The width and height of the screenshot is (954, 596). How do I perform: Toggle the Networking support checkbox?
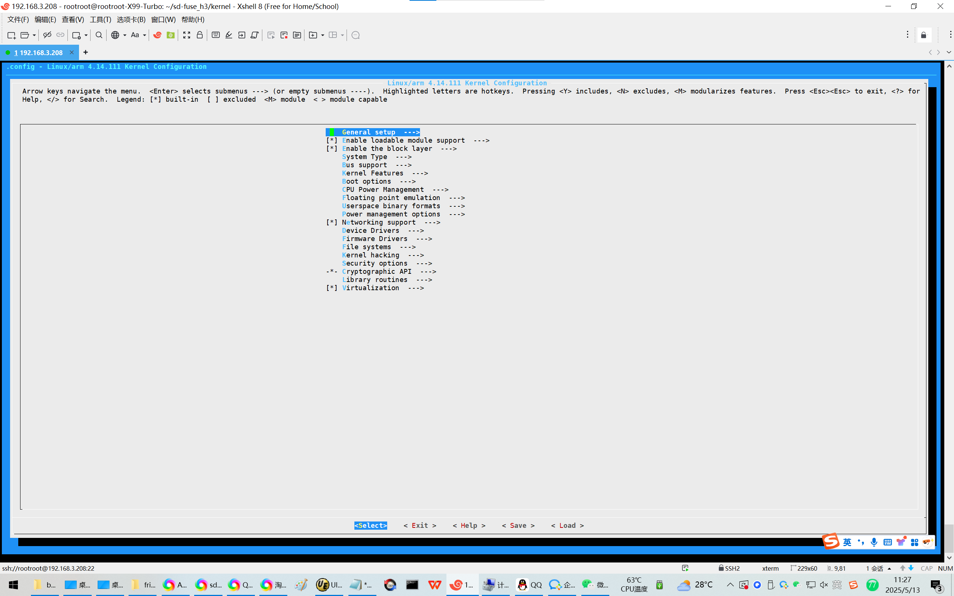coord(332,222)
